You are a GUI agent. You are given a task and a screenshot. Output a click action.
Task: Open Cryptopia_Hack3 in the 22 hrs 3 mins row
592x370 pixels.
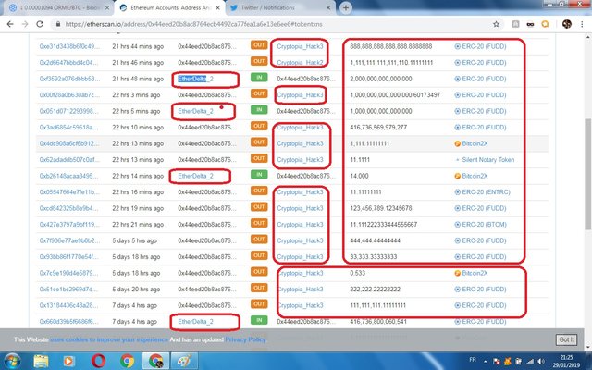300,95
